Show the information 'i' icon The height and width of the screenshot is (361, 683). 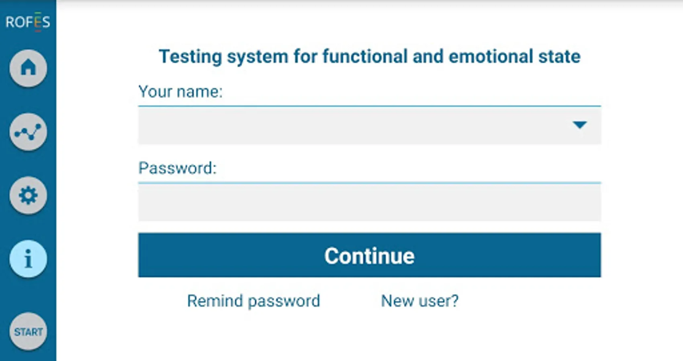click(x=28, y=259)
